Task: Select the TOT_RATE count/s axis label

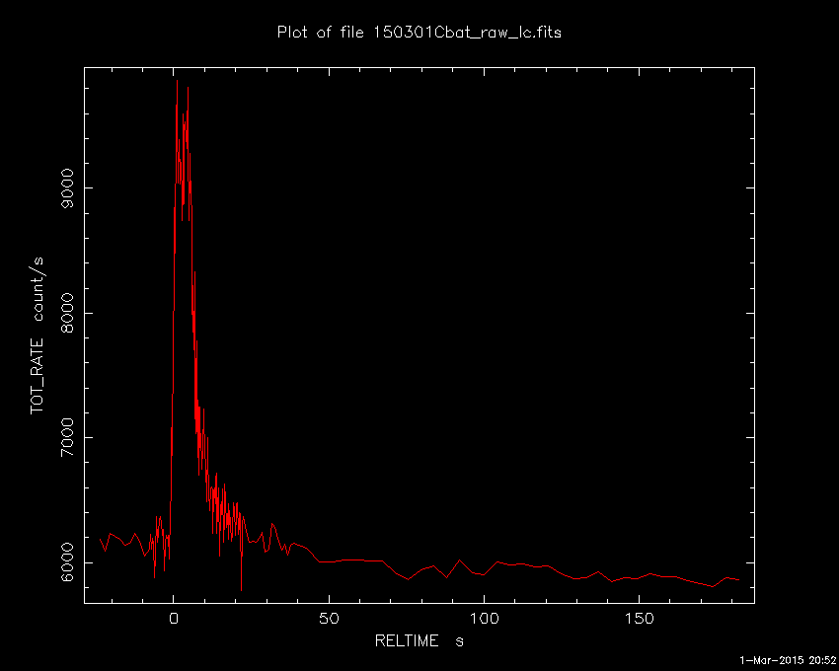Action: click(37, 335)
